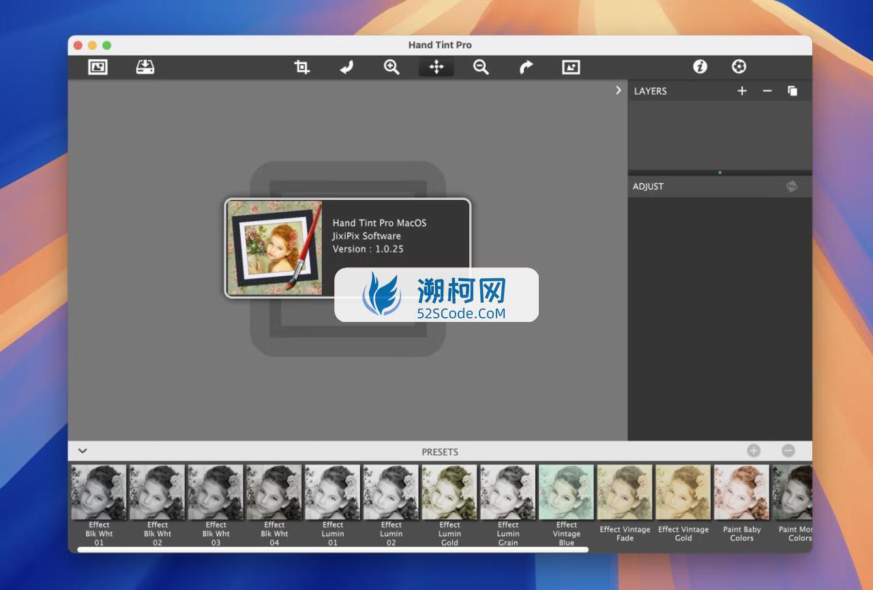The height and width of the screenshot is (590, 873).
Task: Delete preset with the minus circle
Action: point(788,450)
